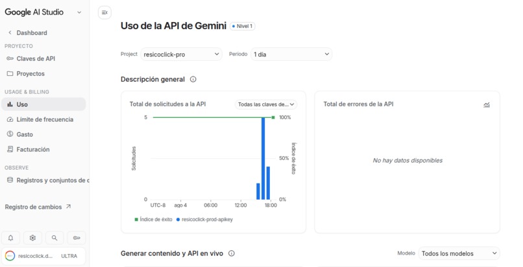Click the tallest blue bar in the chart
The image size is (523, 267).
pos(263,159)
